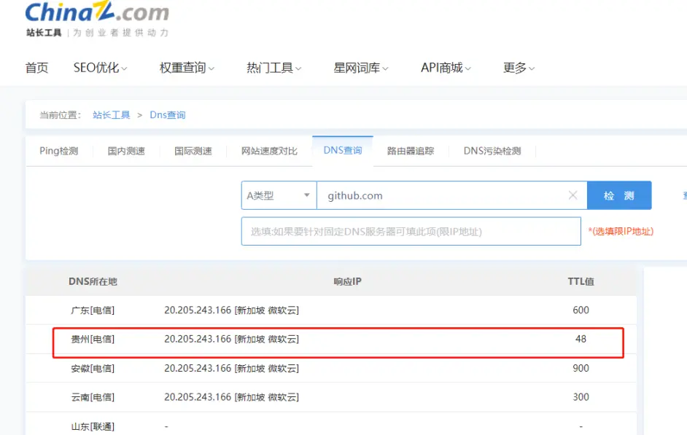
Task: Open the A类型 record type dropdown
Action: point(279,195)
